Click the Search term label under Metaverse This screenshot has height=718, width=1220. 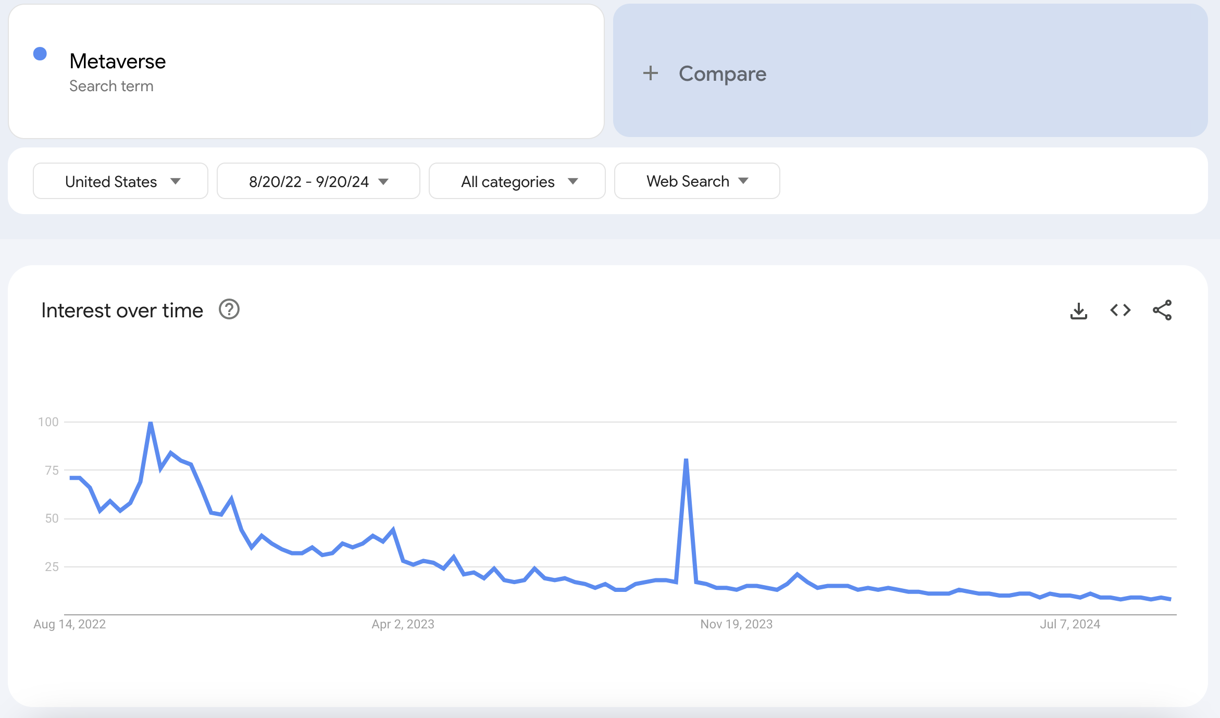[111, 85]
